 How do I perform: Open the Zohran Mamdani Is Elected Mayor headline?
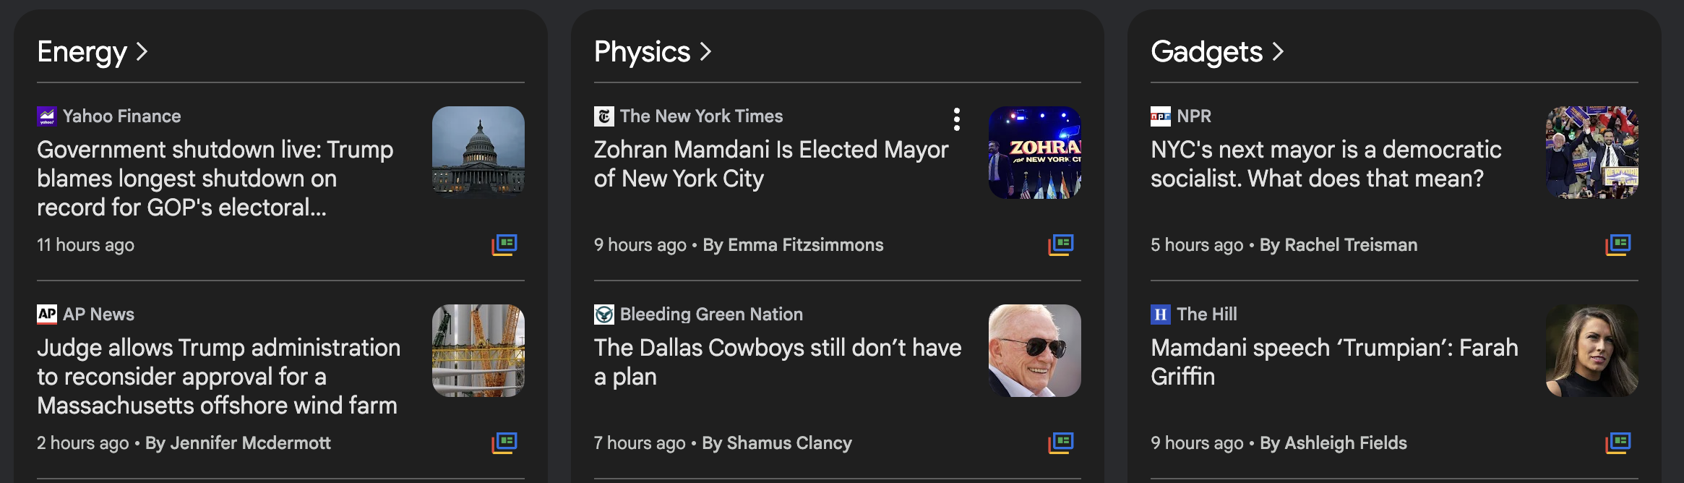770,164
